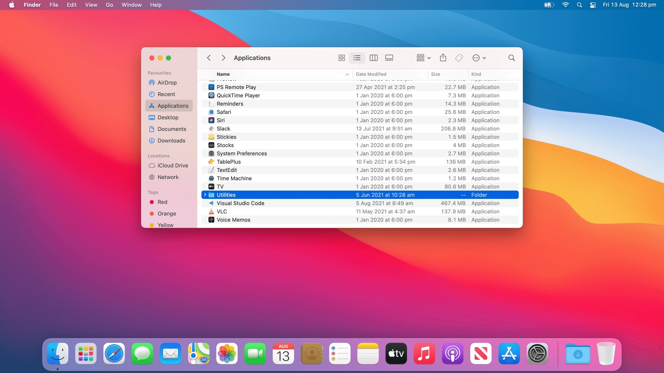Select the Red tag

(169, 202)
